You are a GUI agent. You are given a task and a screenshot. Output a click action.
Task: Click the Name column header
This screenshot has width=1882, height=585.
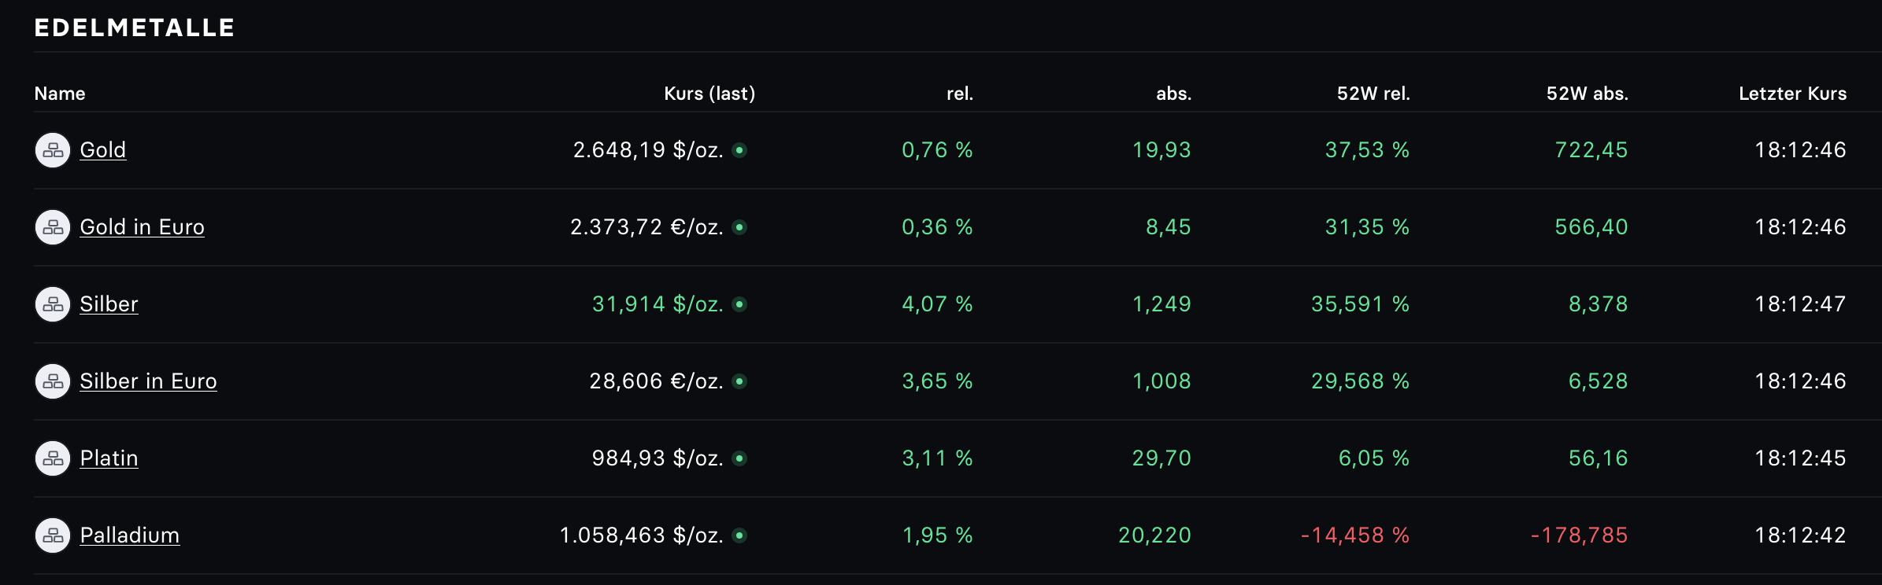pos(60,94)
